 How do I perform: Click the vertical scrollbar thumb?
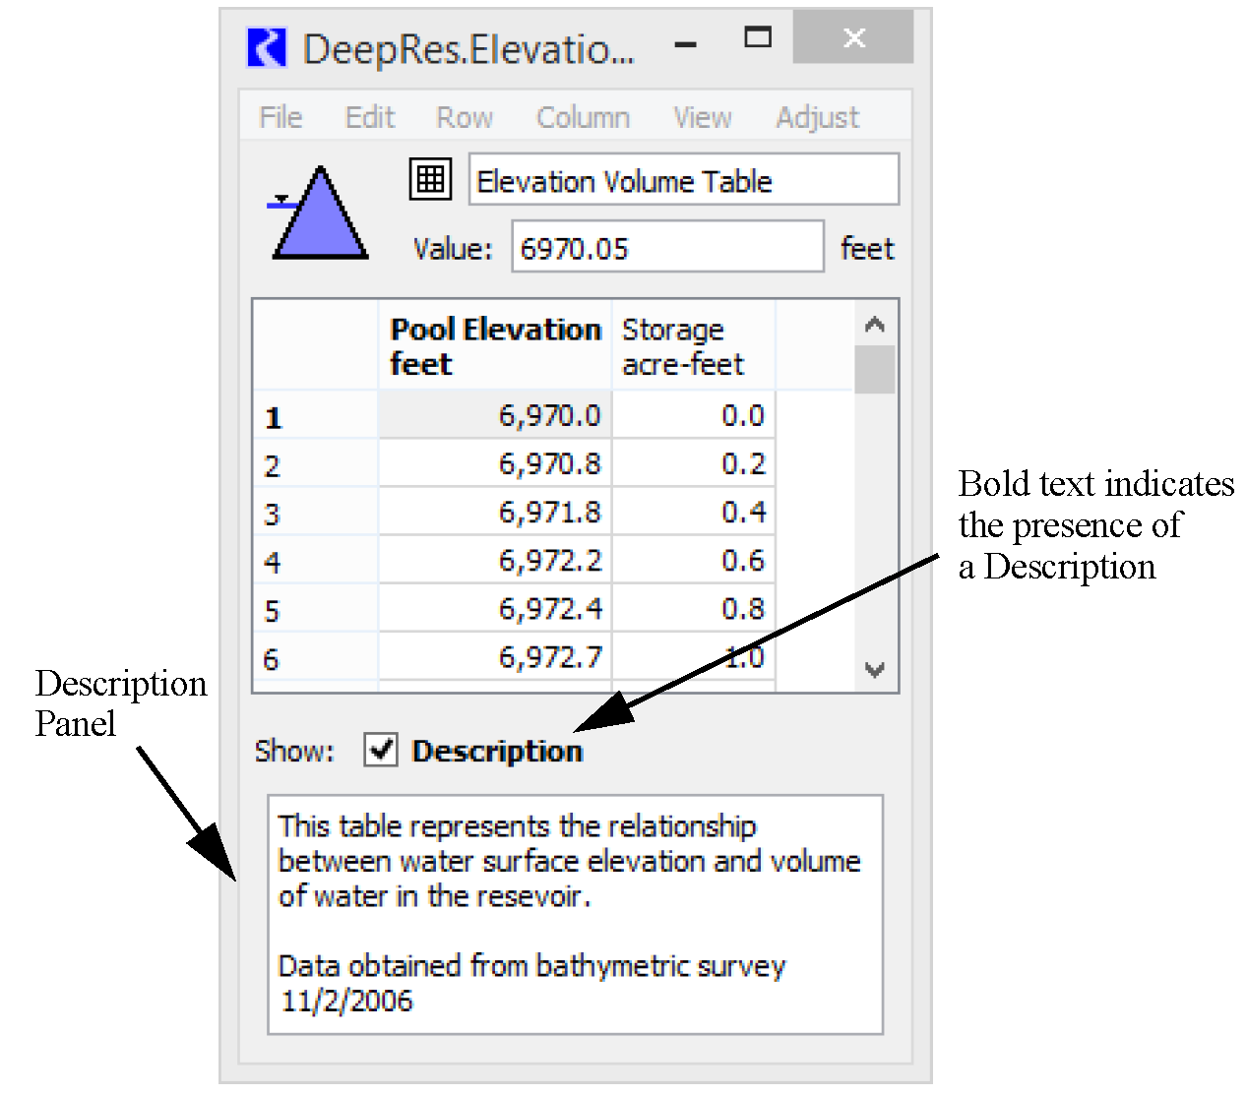874,370
